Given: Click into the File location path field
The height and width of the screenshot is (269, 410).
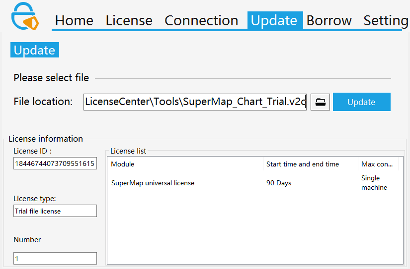Looking at the screenshot, I should [195, 102].
